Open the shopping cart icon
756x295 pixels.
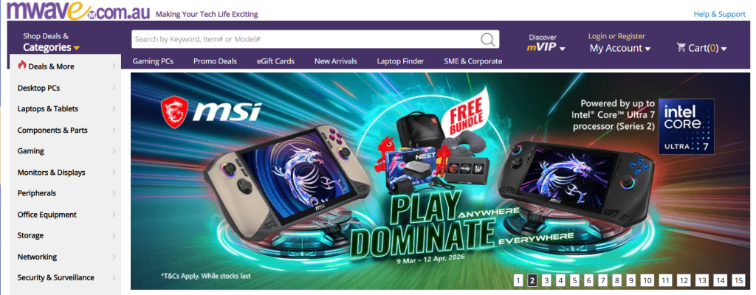(681, 47)
